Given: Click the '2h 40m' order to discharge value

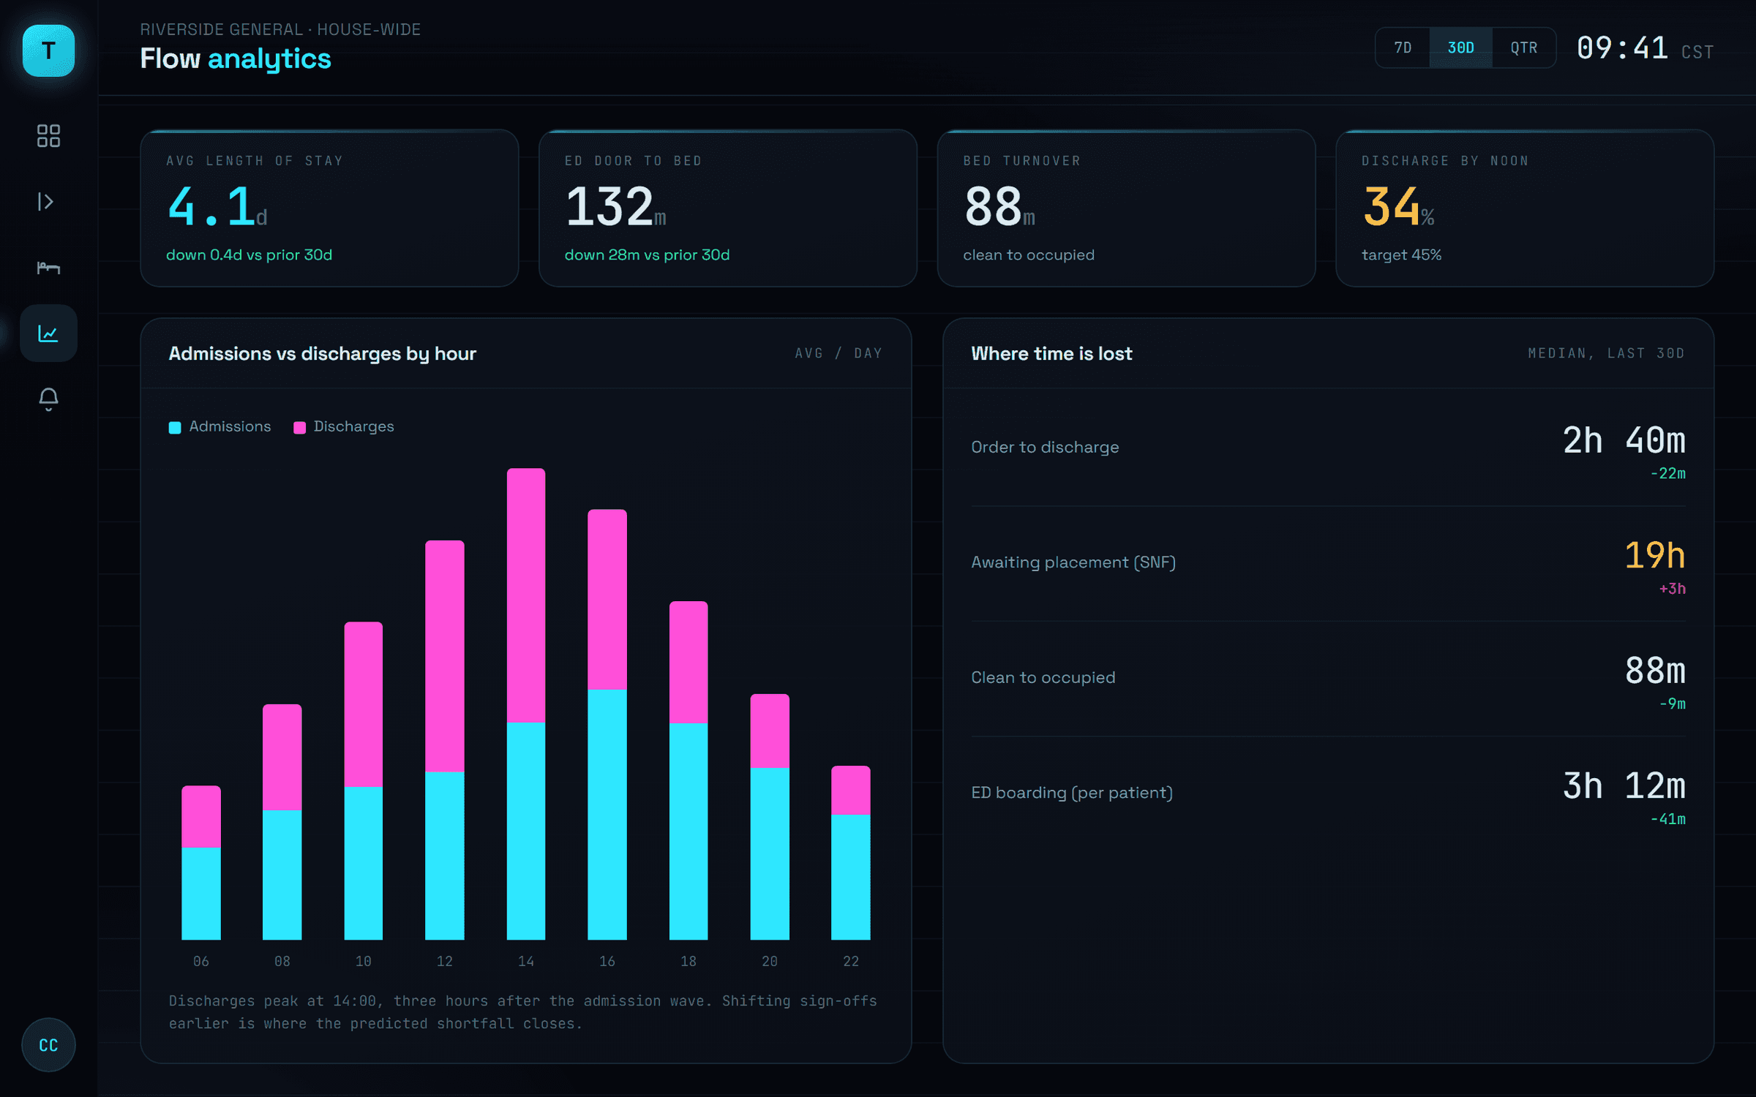Looking at the screenshot, I should point(1624,440).
